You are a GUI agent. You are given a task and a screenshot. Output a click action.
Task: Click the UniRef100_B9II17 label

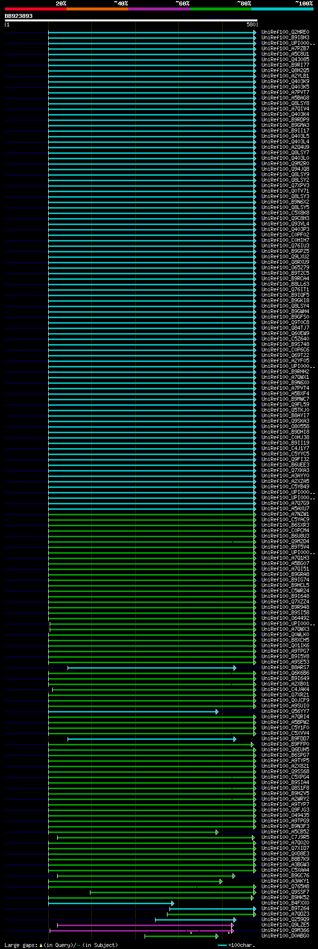(285, 131)
